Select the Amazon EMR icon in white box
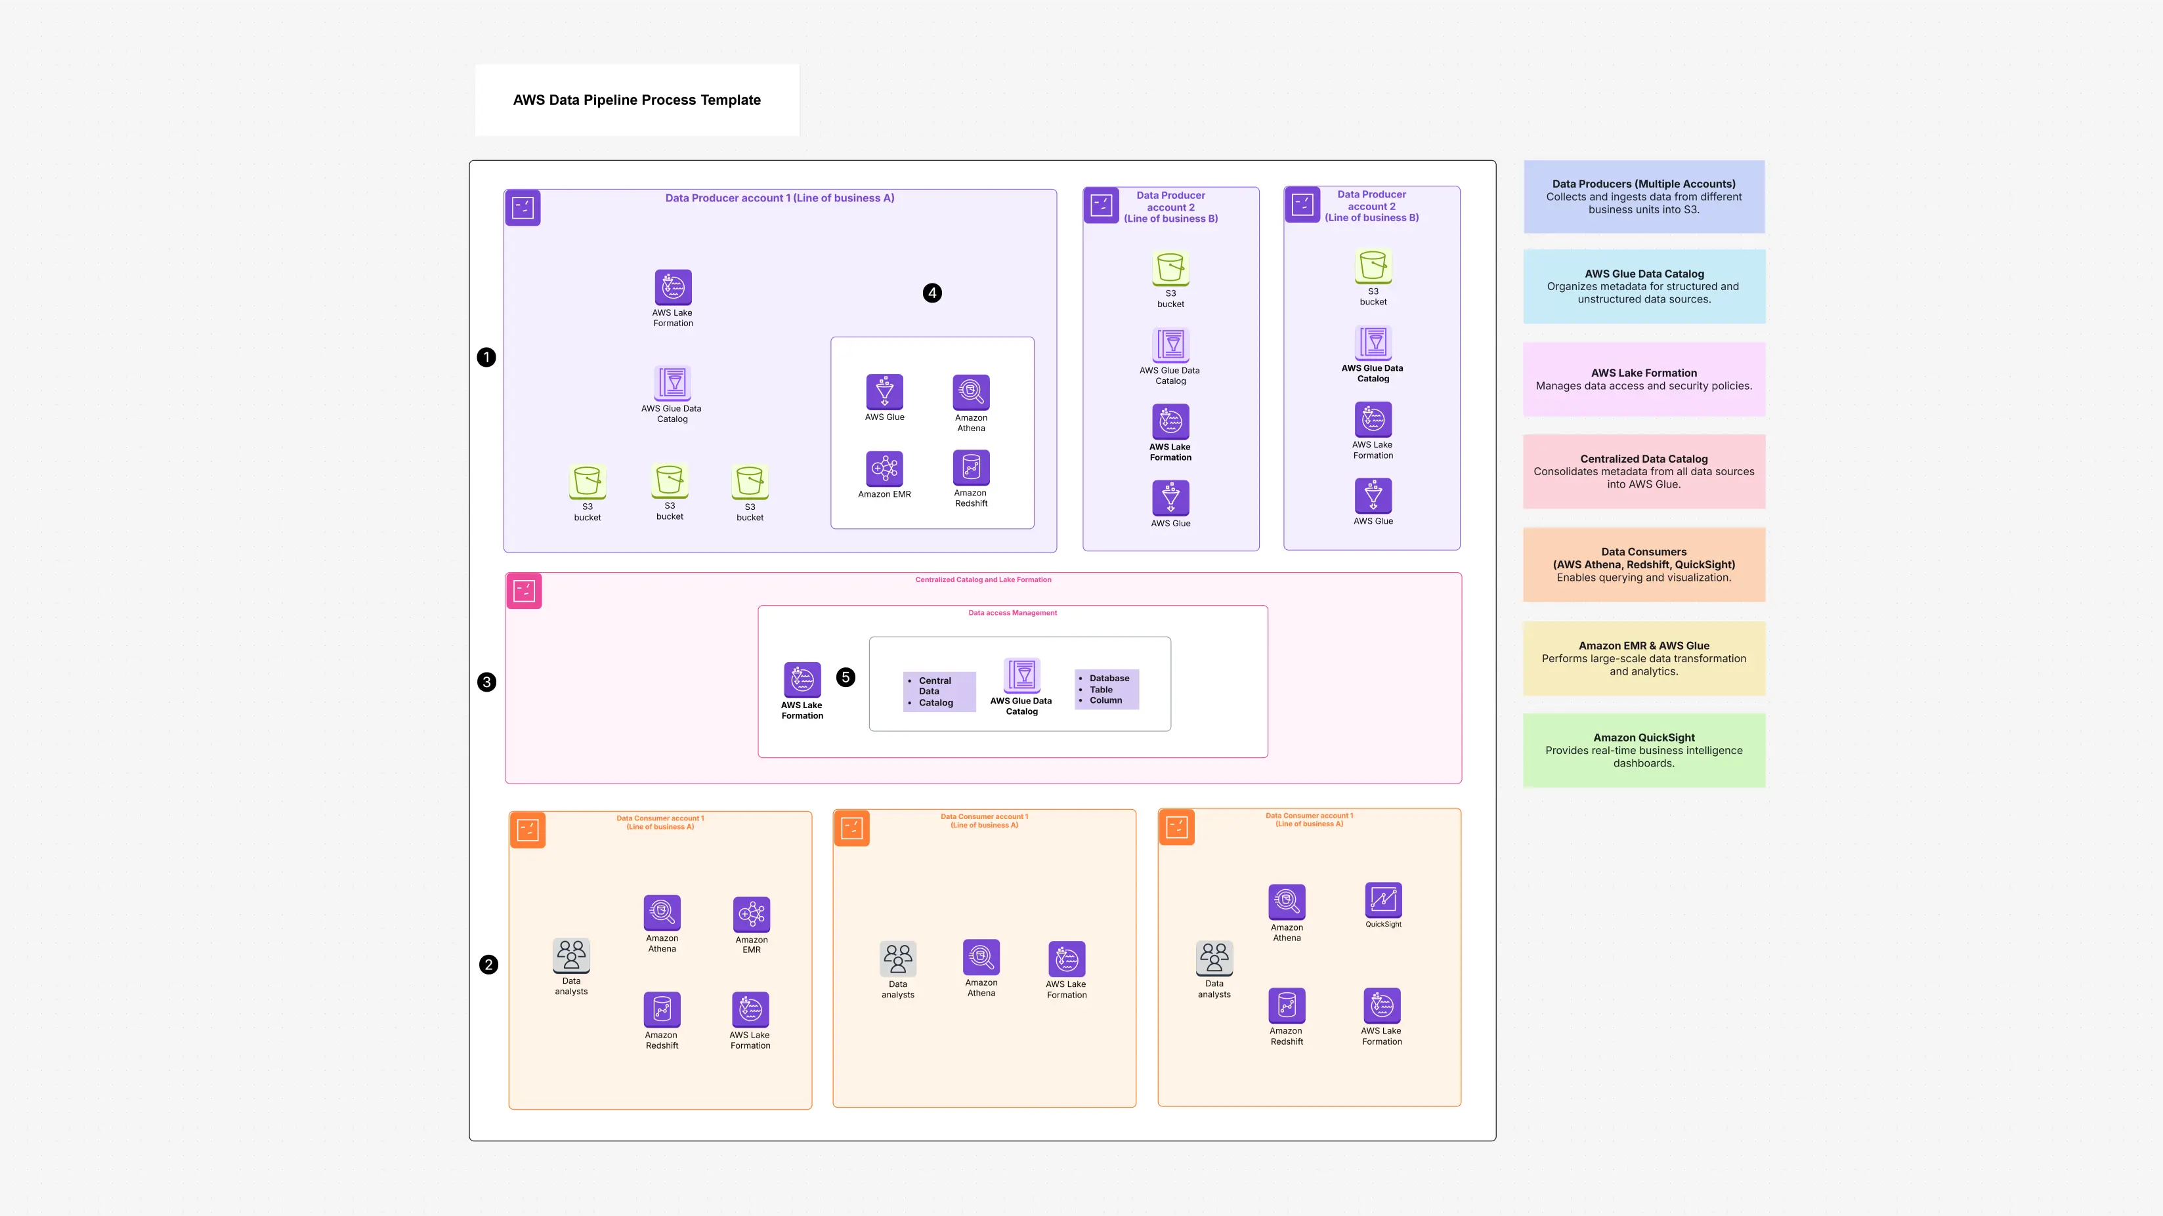 (x=884, y=469)
